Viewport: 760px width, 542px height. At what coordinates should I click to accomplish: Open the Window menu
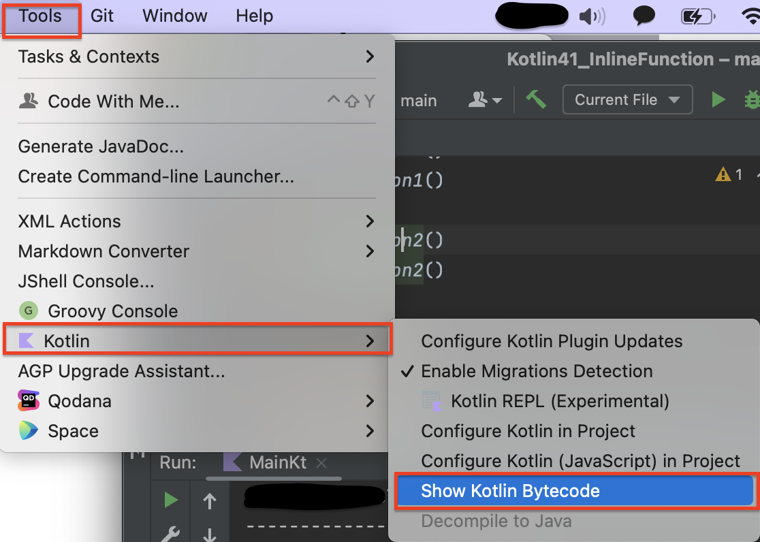pos(174,16)
